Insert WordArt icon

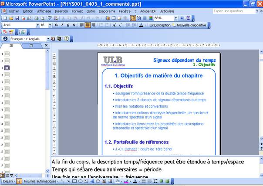pyautogui.click(x=92, y=181)
